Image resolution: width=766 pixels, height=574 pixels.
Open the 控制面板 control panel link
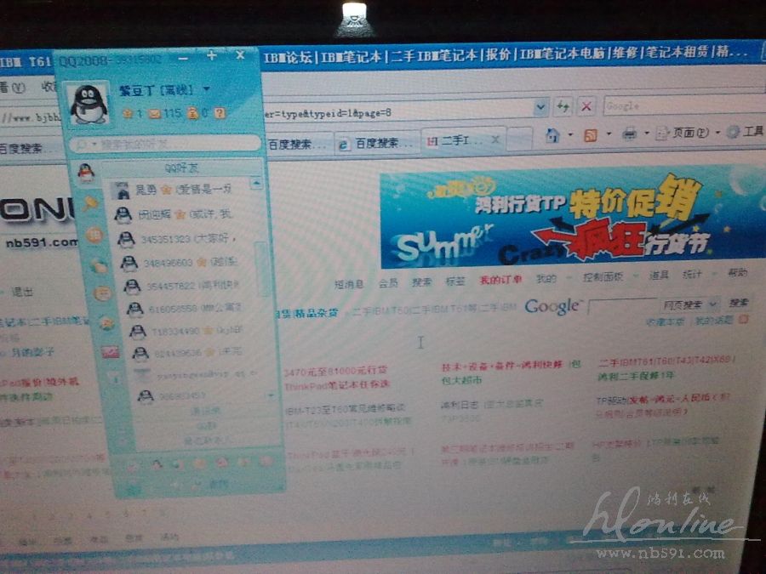pos(603,276)
